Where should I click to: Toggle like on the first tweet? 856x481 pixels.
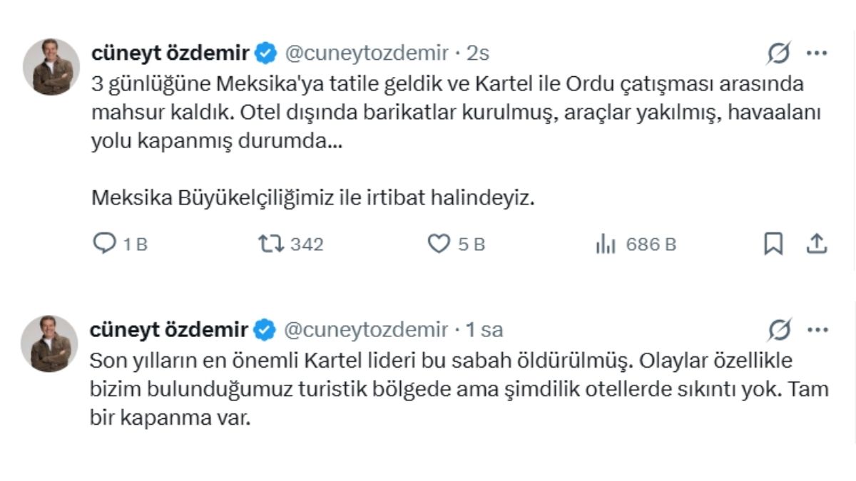tap(437, 244)
